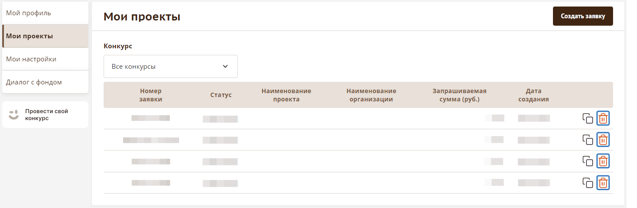Image resolution: width=637 pixels, height=208 pixels.
Task: Copy the first project row
Action: [588, 118]
